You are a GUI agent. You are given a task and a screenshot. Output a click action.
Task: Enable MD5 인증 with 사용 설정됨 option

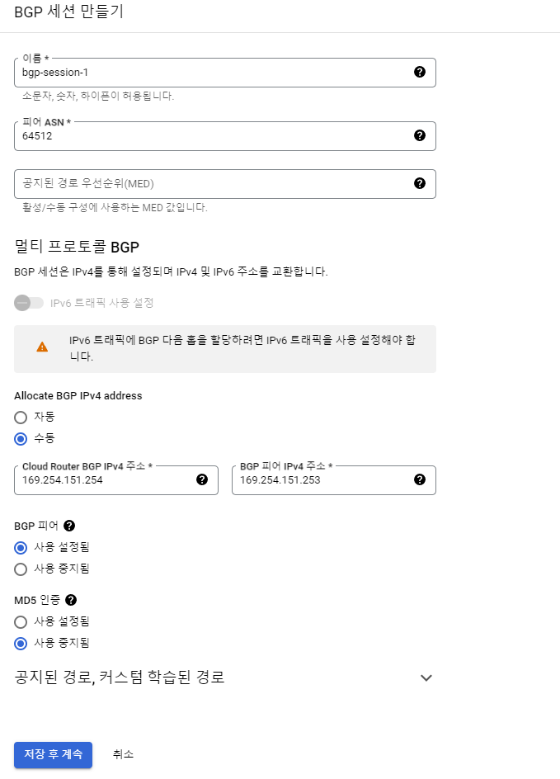pyautogui.click(x=21, y=622)
